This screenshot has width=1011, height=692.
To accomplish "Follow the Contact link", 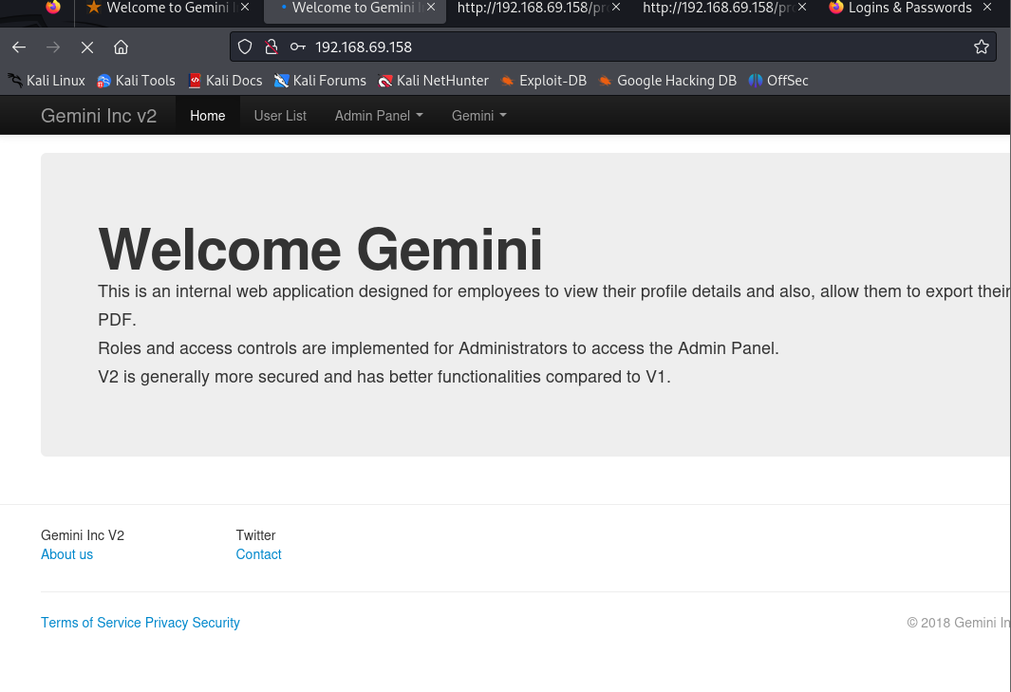I will pyautogui.click(x=258, y=554).
